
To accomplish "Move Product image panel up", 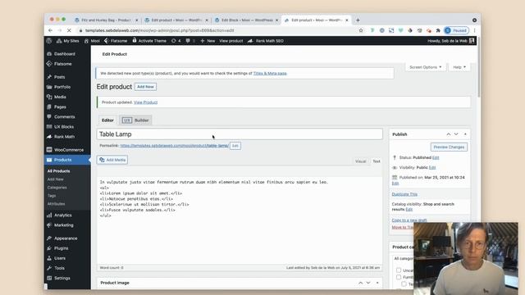I will tap(360, 283).
